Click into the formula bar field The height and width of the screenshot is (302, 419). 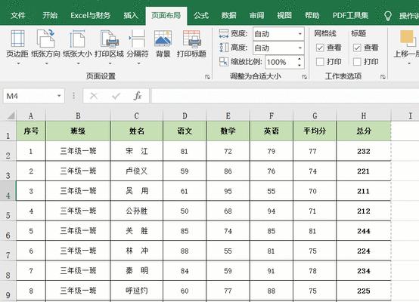(x=285, y=96)
